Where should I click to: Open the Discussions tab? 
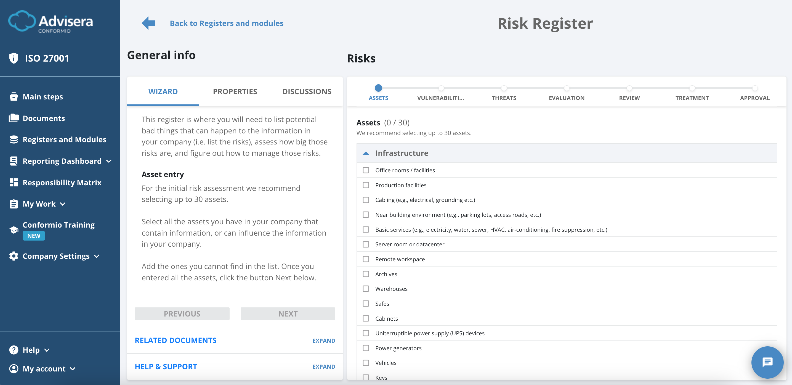307,91
